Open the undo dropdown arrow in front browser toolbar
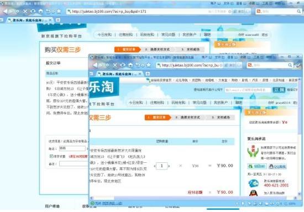Viewport: 304px width, 212px height. (x=143, y=65)
